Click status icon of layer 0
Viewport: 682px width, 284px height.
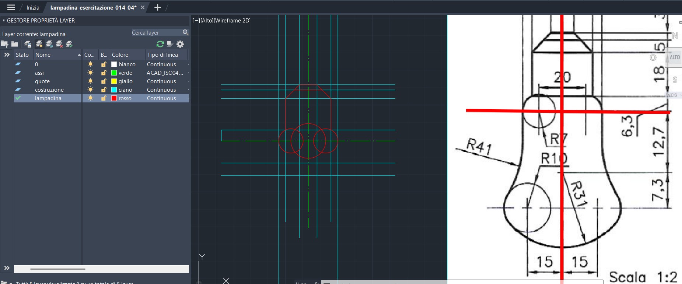18,64
